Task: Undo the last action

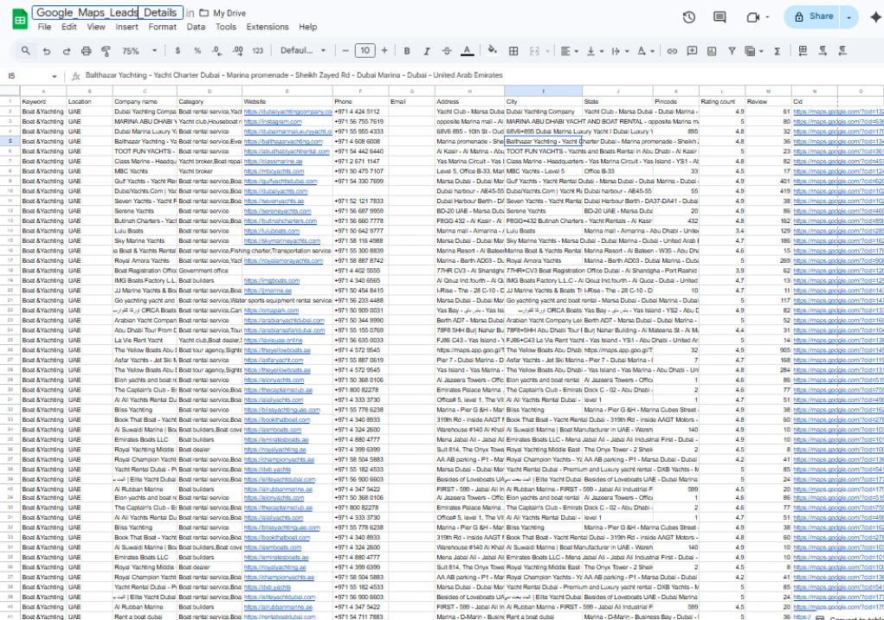Action: [46, 51]
